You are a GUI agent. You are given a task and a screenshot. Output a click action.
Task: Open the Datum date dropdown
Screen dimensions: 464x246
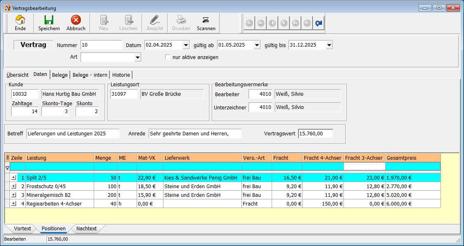pyautogui.click(x=186, y=45)
